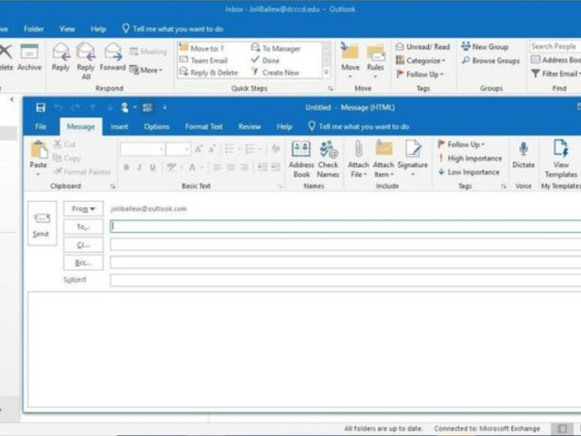
Task: Switch to the Insert tab
Action: tap(119, 126)
